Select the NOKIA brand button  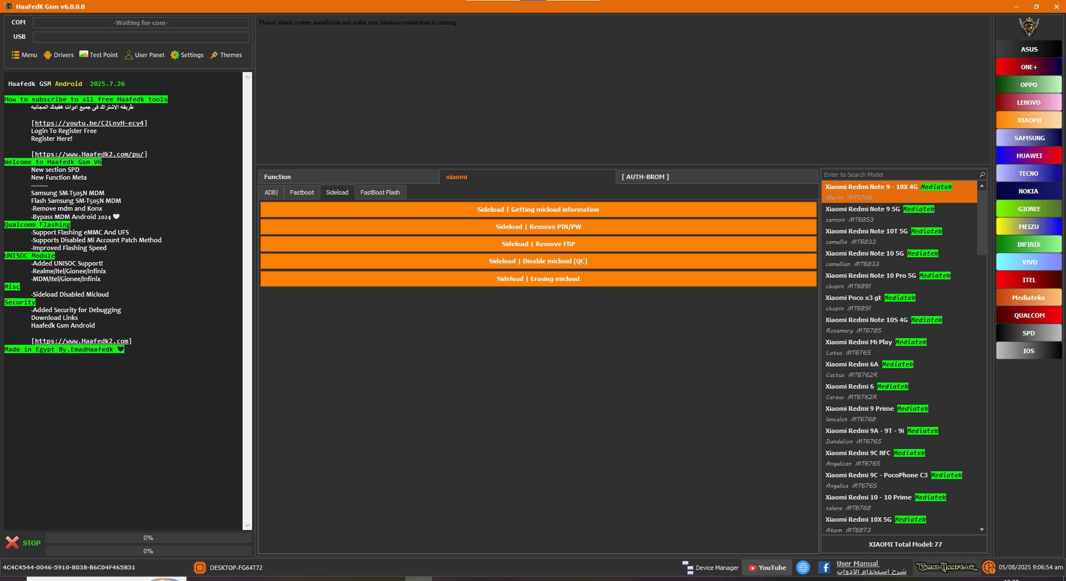click(x=1029, y=191)
